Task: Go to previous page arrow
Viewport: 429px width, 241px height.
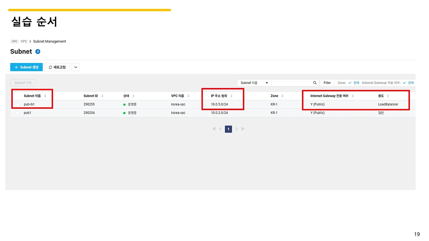Action: [x=221, y=129]
